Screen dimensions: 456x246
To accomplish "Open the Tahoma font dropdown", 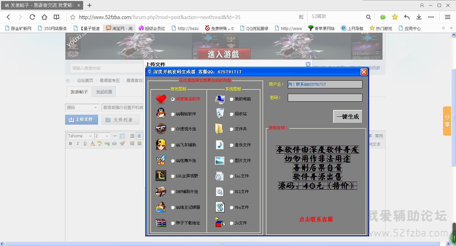I will point(80,136).
